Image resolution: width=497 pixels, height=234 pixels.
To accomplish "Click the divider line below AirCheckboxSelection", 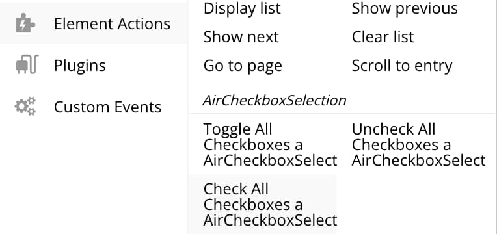I will (342, 113).
